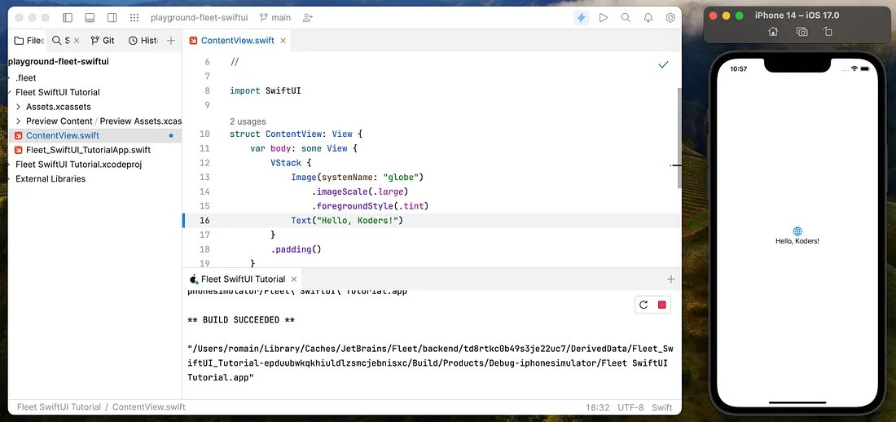This screenshot has height=422, width=896.
Task: Switch to the Files panel tab
Action: point(29,41)
